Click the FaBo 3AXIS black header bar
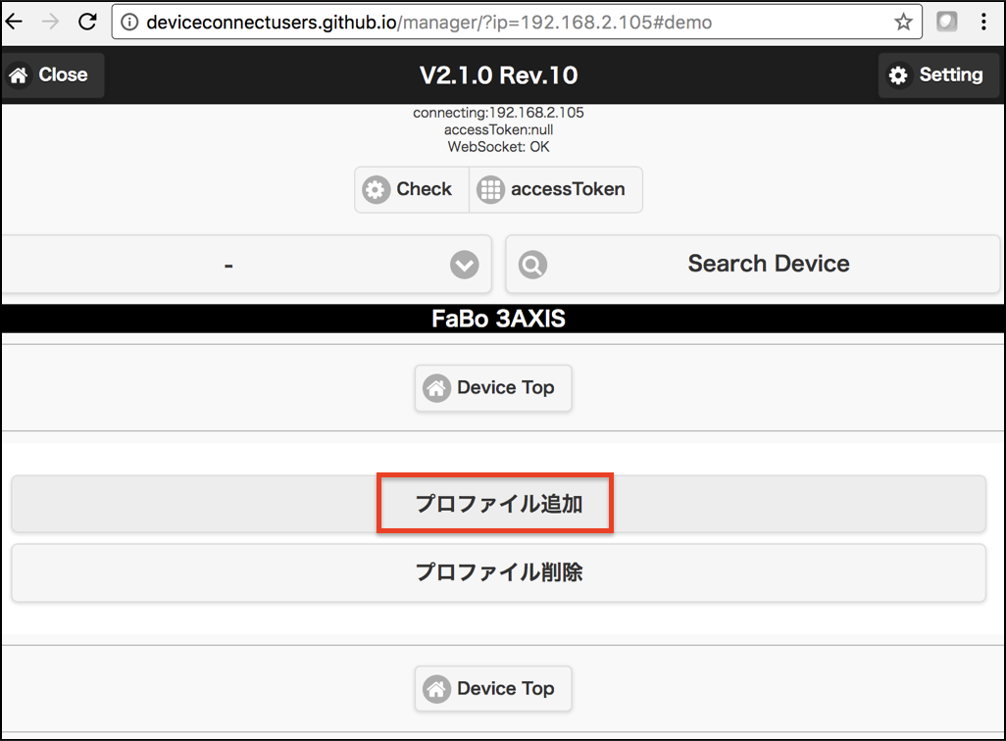 [499, 319]
